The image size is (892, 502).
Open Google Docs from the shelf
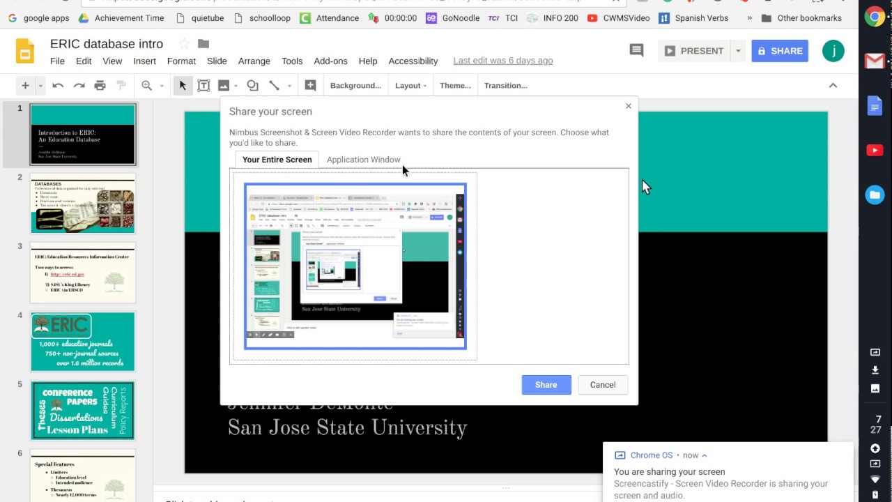pyautogui.click(x=875, y=106)
